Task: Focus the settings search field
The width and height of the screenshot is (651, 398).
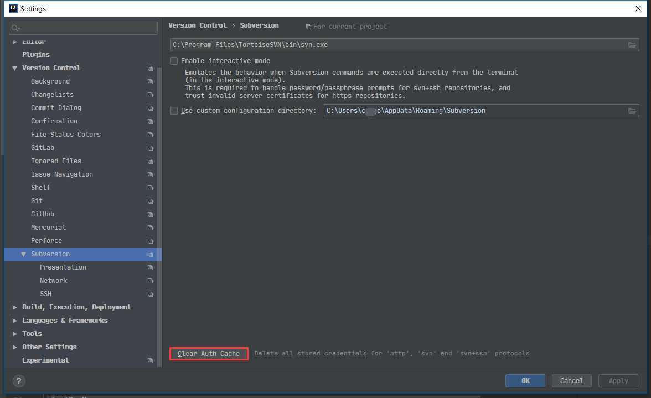Action: (x=83, y=28)
